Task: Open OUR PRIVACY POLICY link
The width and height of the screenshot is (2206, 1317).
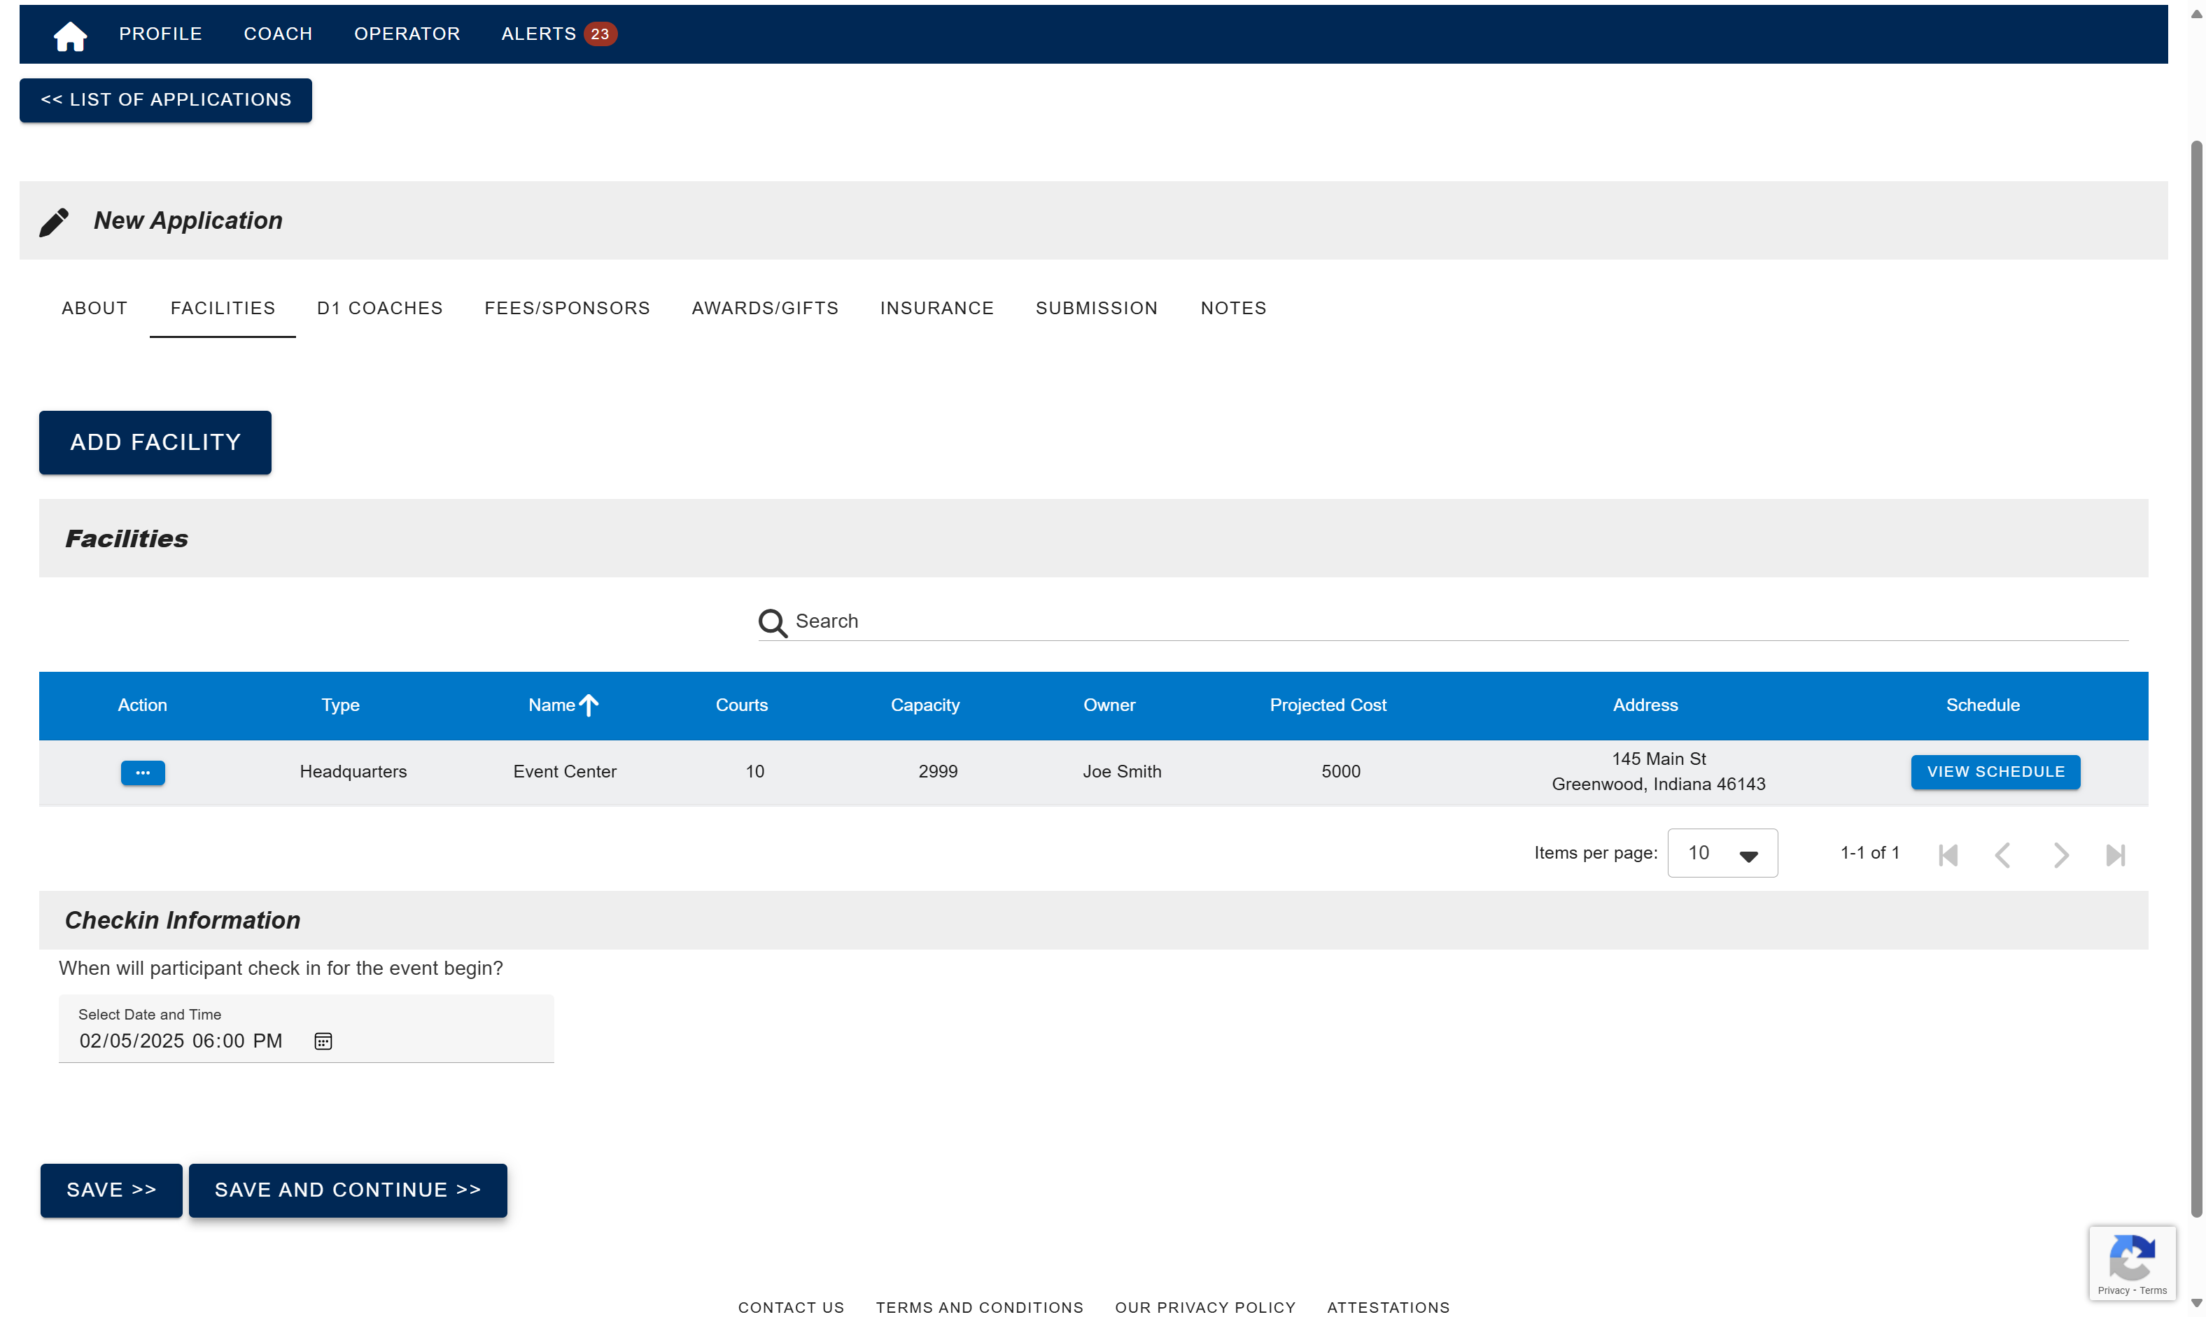Action: pyautogui.click(x=1205, y=1307)
